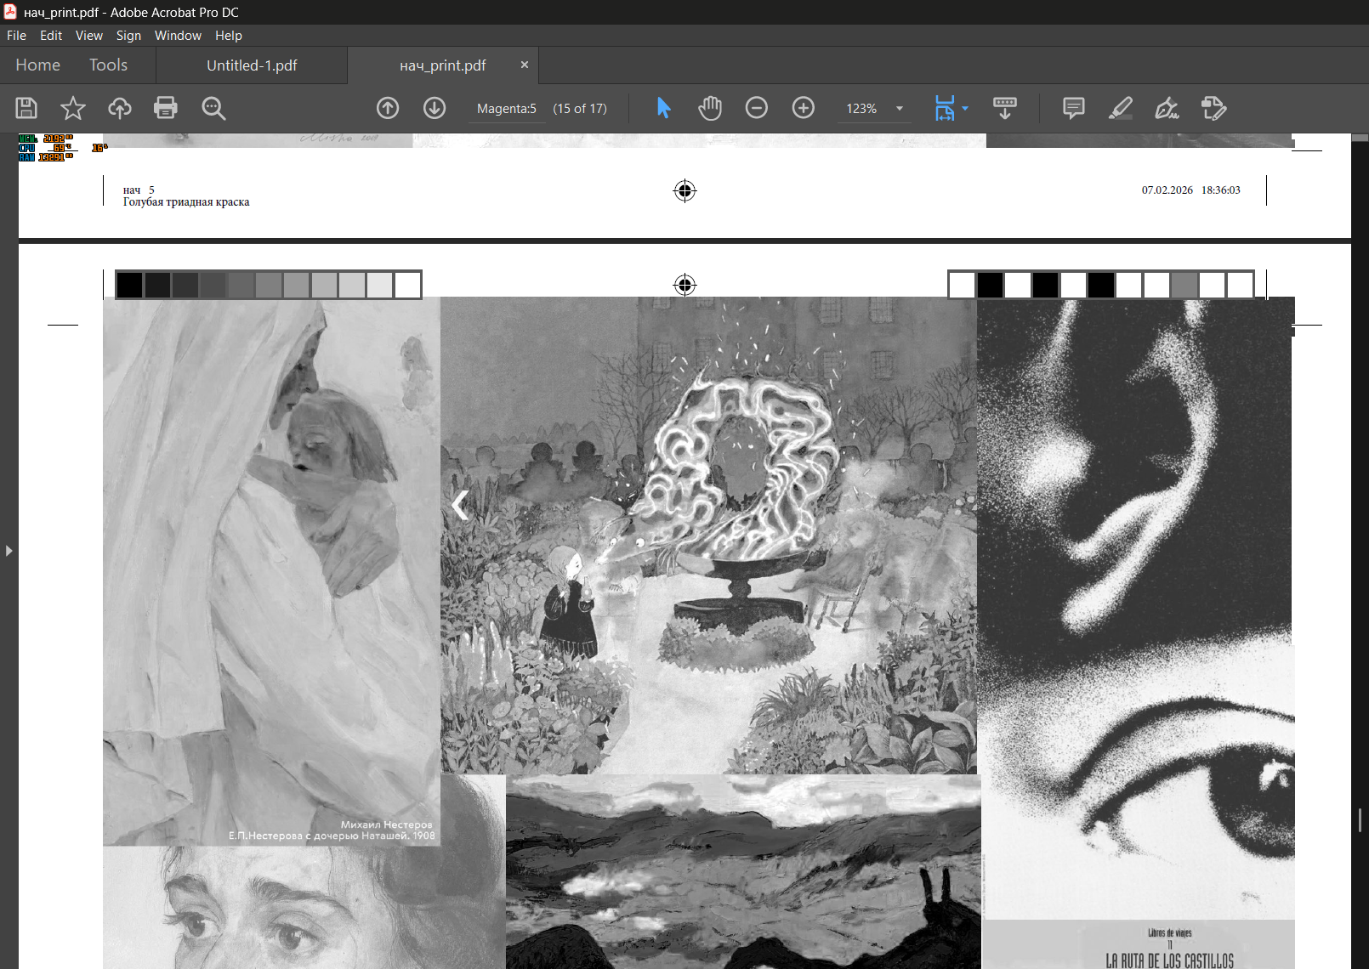The width and height of the screenshot is (1369, 969).
Task: Open the Fill & Sign pen tool
Action: pyautogui.click(x=1167, y=108)
